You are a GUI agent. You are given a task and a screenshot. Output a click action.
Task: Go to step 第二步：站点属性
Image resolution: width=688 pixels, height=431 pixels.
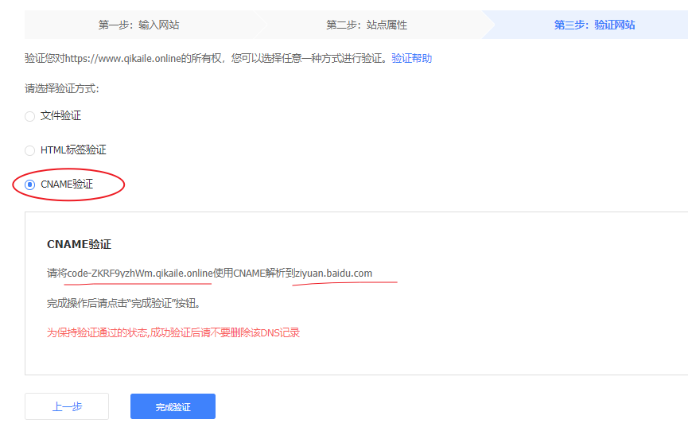[x=366, y=25]
